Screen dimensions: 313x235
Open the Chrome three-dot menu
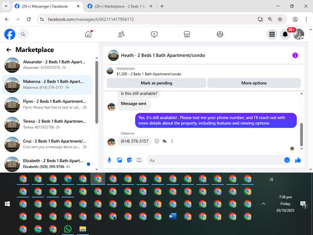point(306,19)
